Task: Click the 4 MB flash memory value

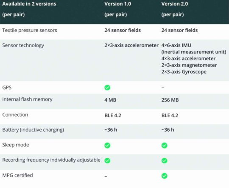Action: (x=110, y=100)
